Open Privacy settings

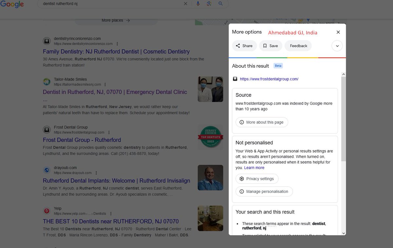tap(257, 179)
